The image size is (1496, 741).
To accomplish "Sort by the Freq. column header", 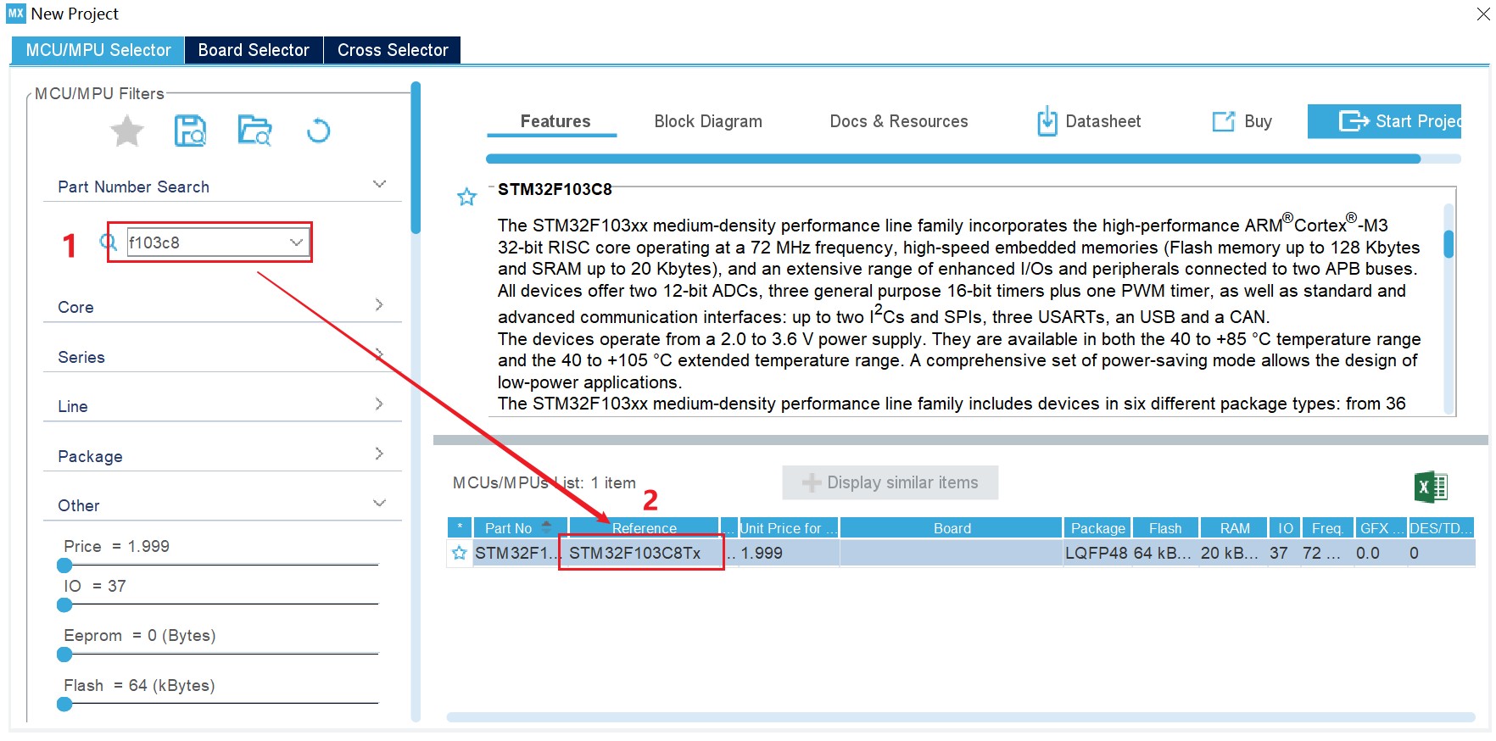I will pyautogui.click(x=1327, y=527).
